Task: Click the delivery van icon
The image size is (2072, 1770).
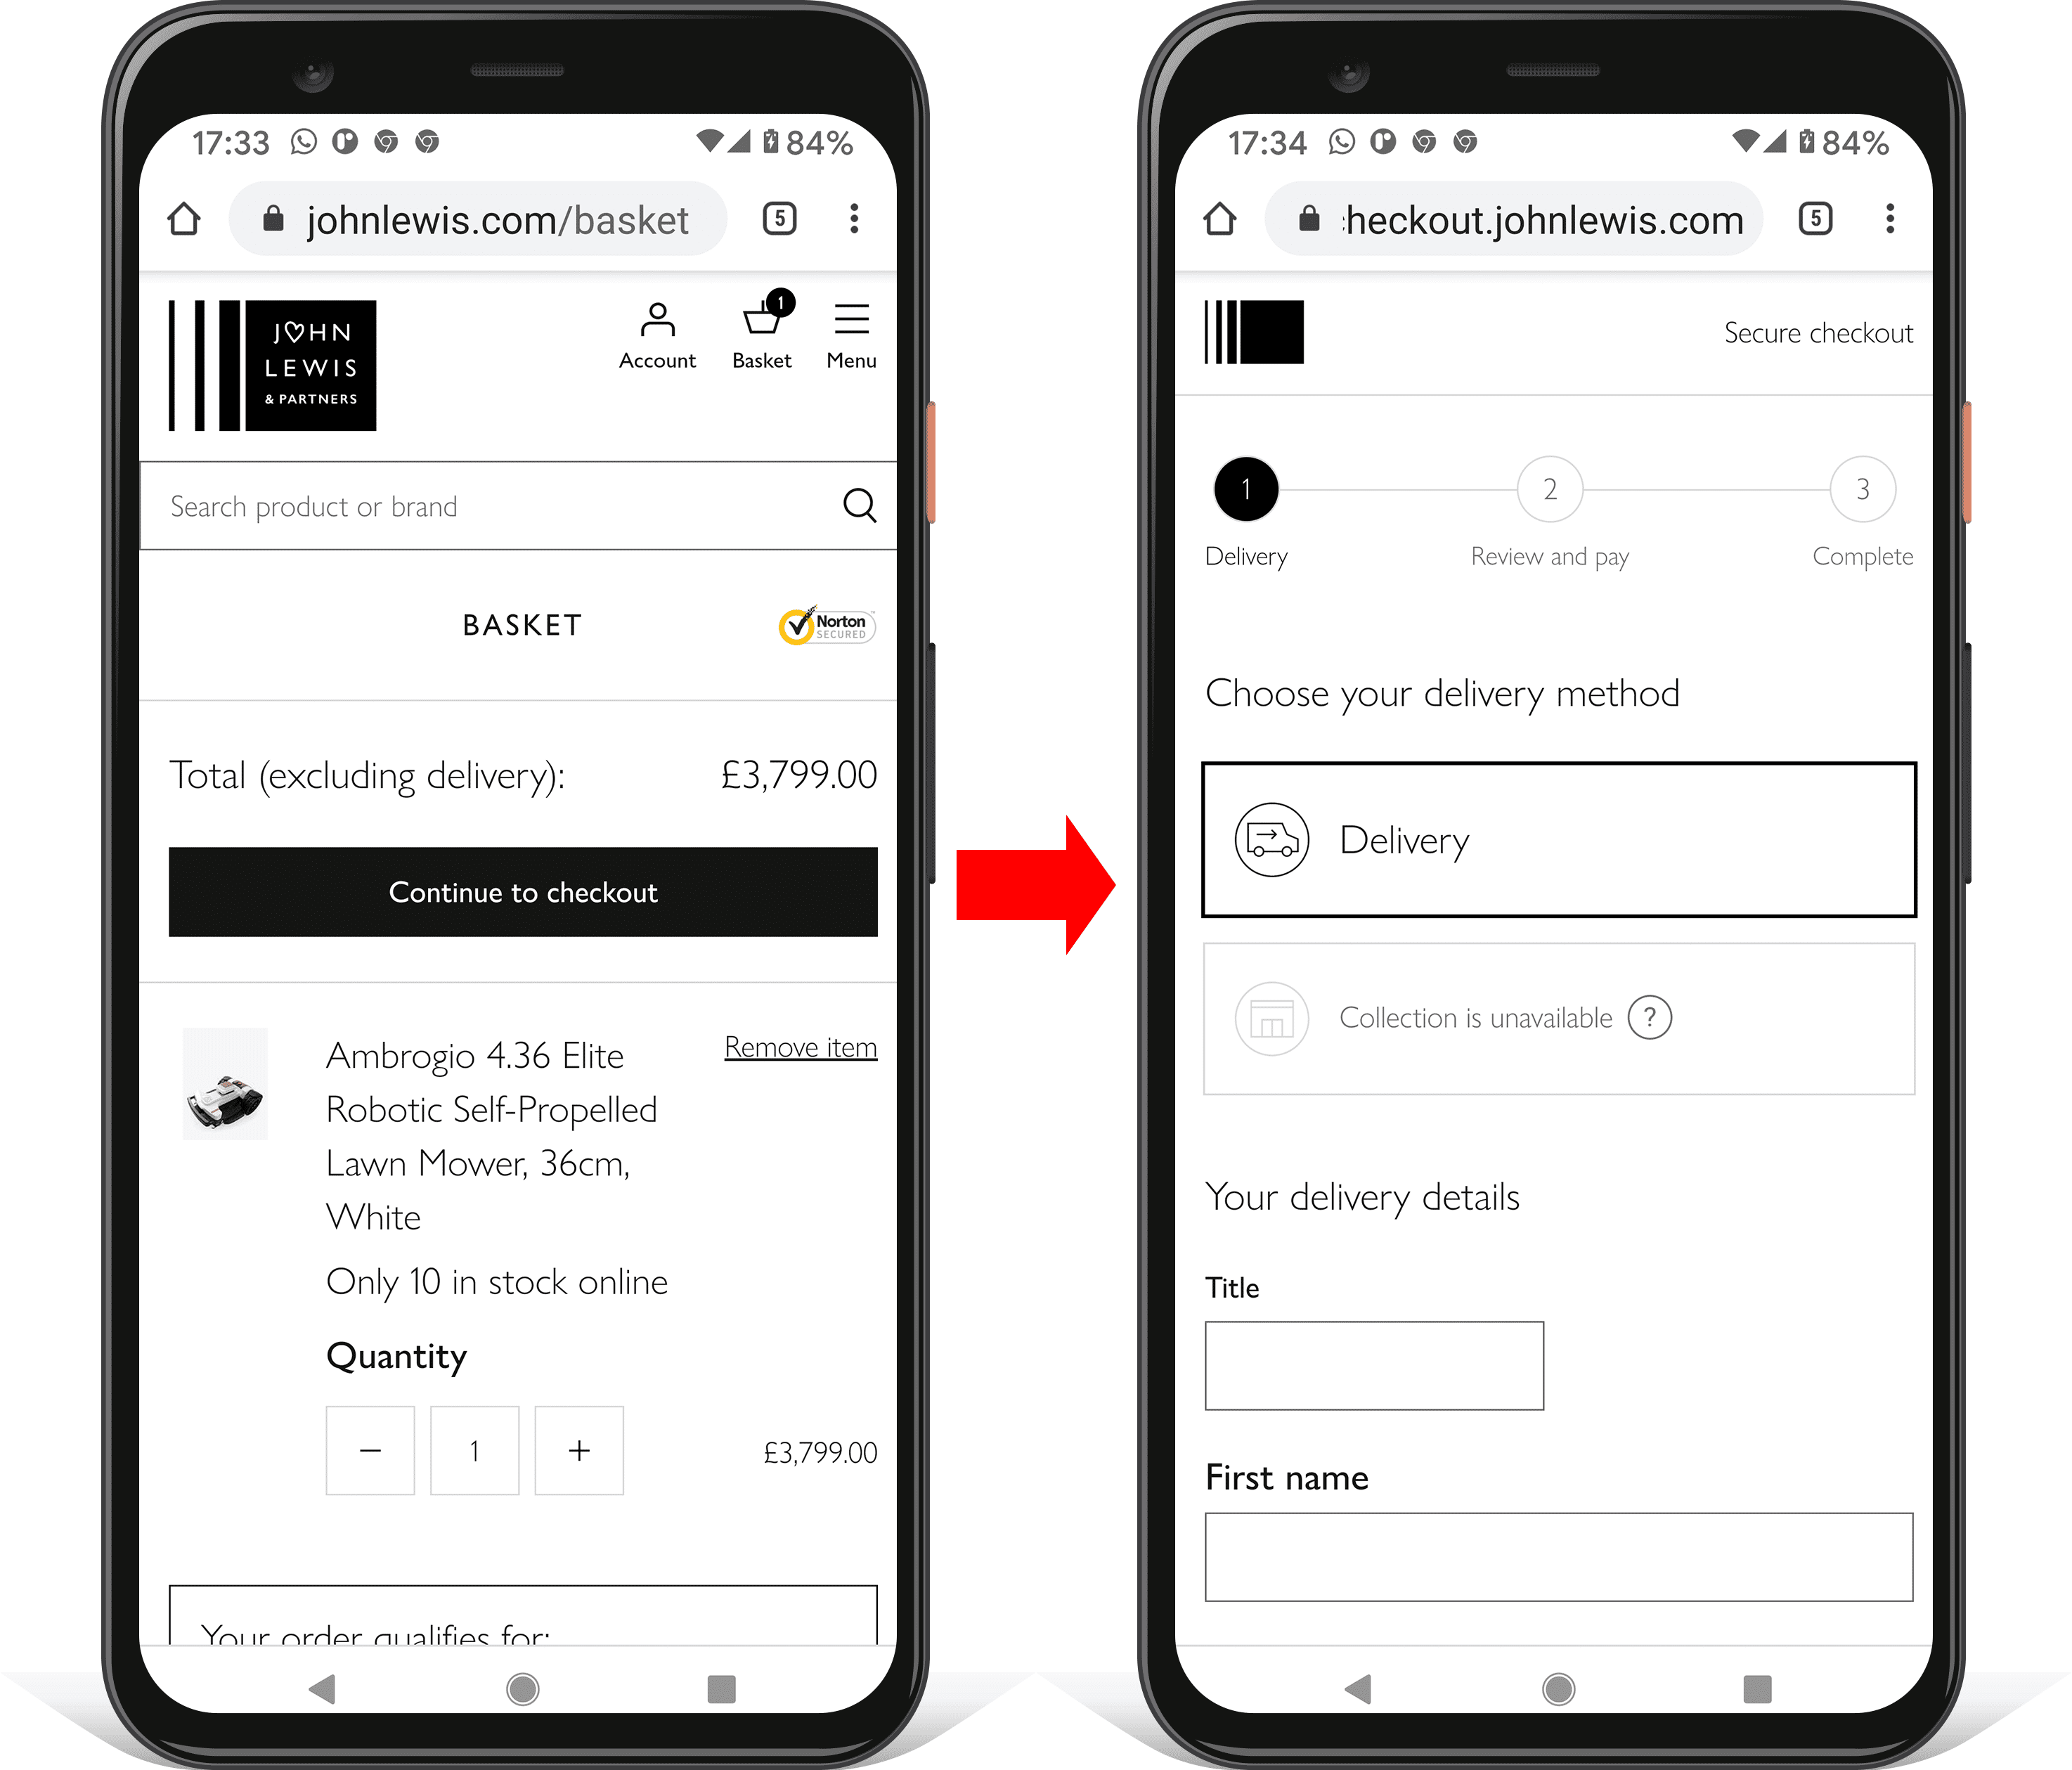Action: [1271, 838]
